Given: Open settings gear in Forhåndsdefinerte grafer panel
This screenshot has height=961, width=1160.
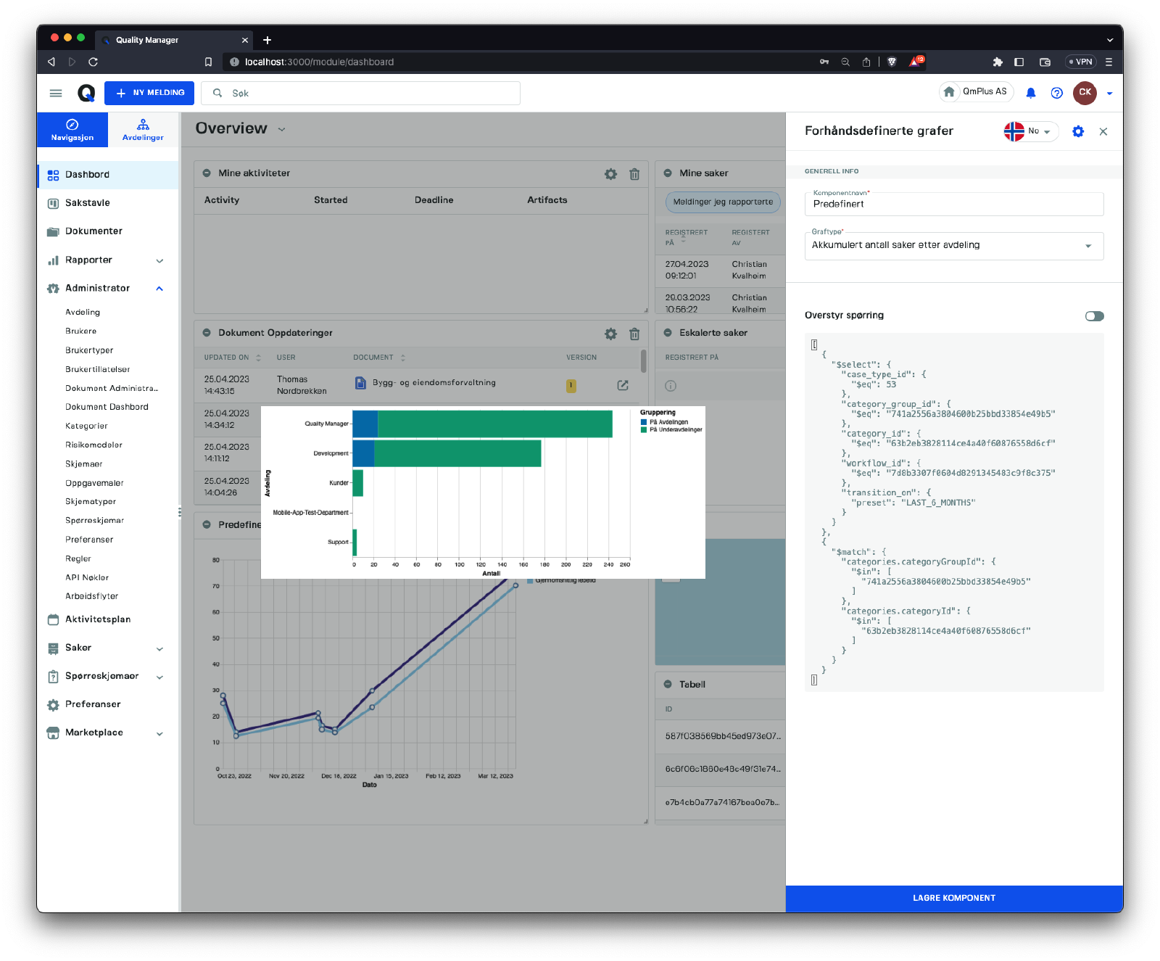Looking at the screenshot, I should [1077, 131].
